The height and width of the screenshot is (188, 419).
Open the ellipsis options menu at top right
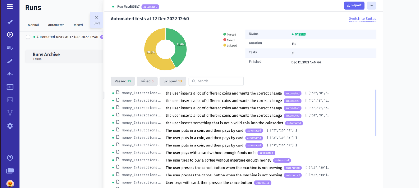point(371,5)
